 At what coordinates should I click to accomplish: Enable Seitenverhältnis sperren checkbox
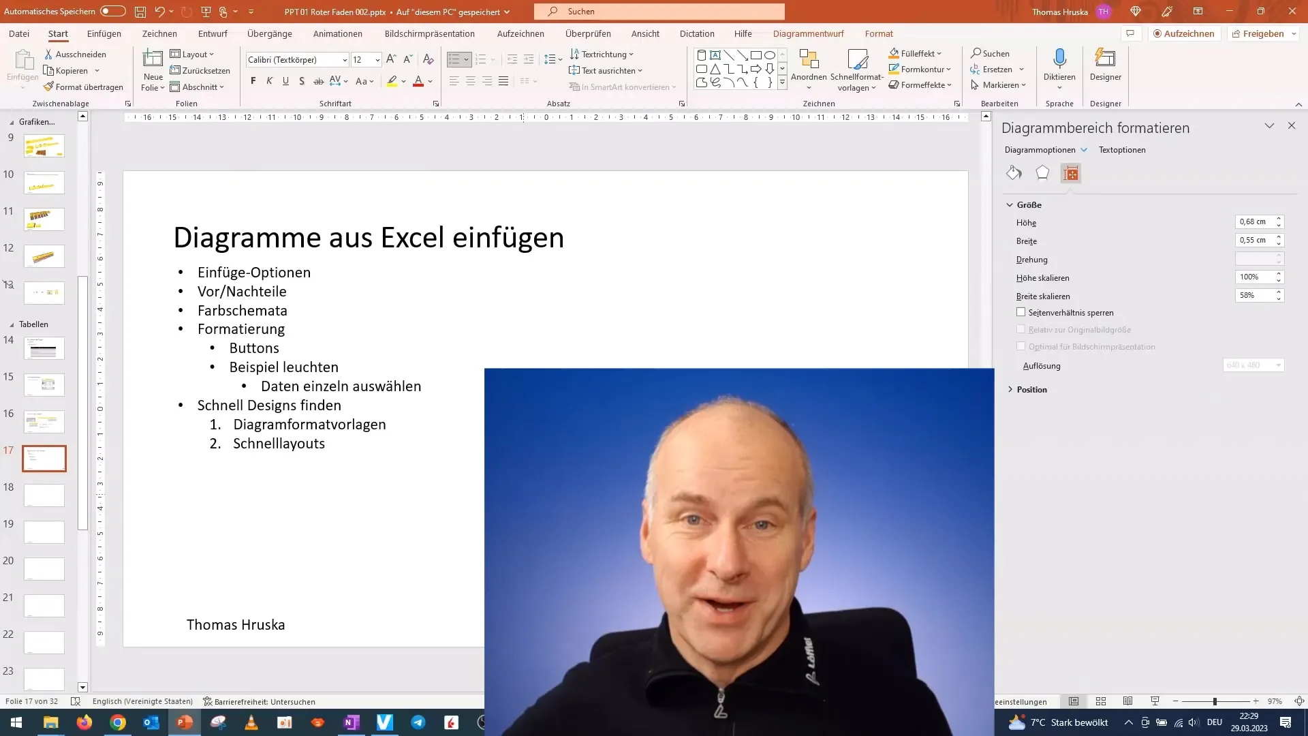1021,312
